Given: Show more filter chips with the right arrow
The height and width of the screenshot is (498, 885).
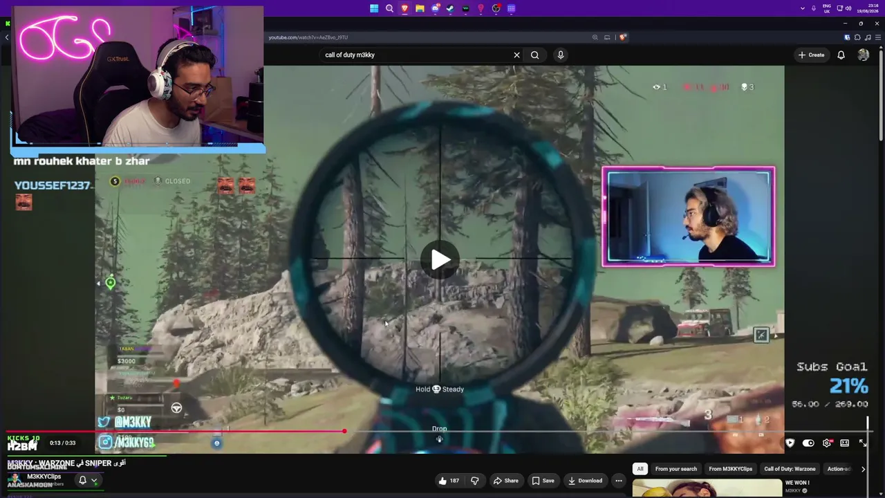Looking at the screenshot, I should click(x=863, y=469).
